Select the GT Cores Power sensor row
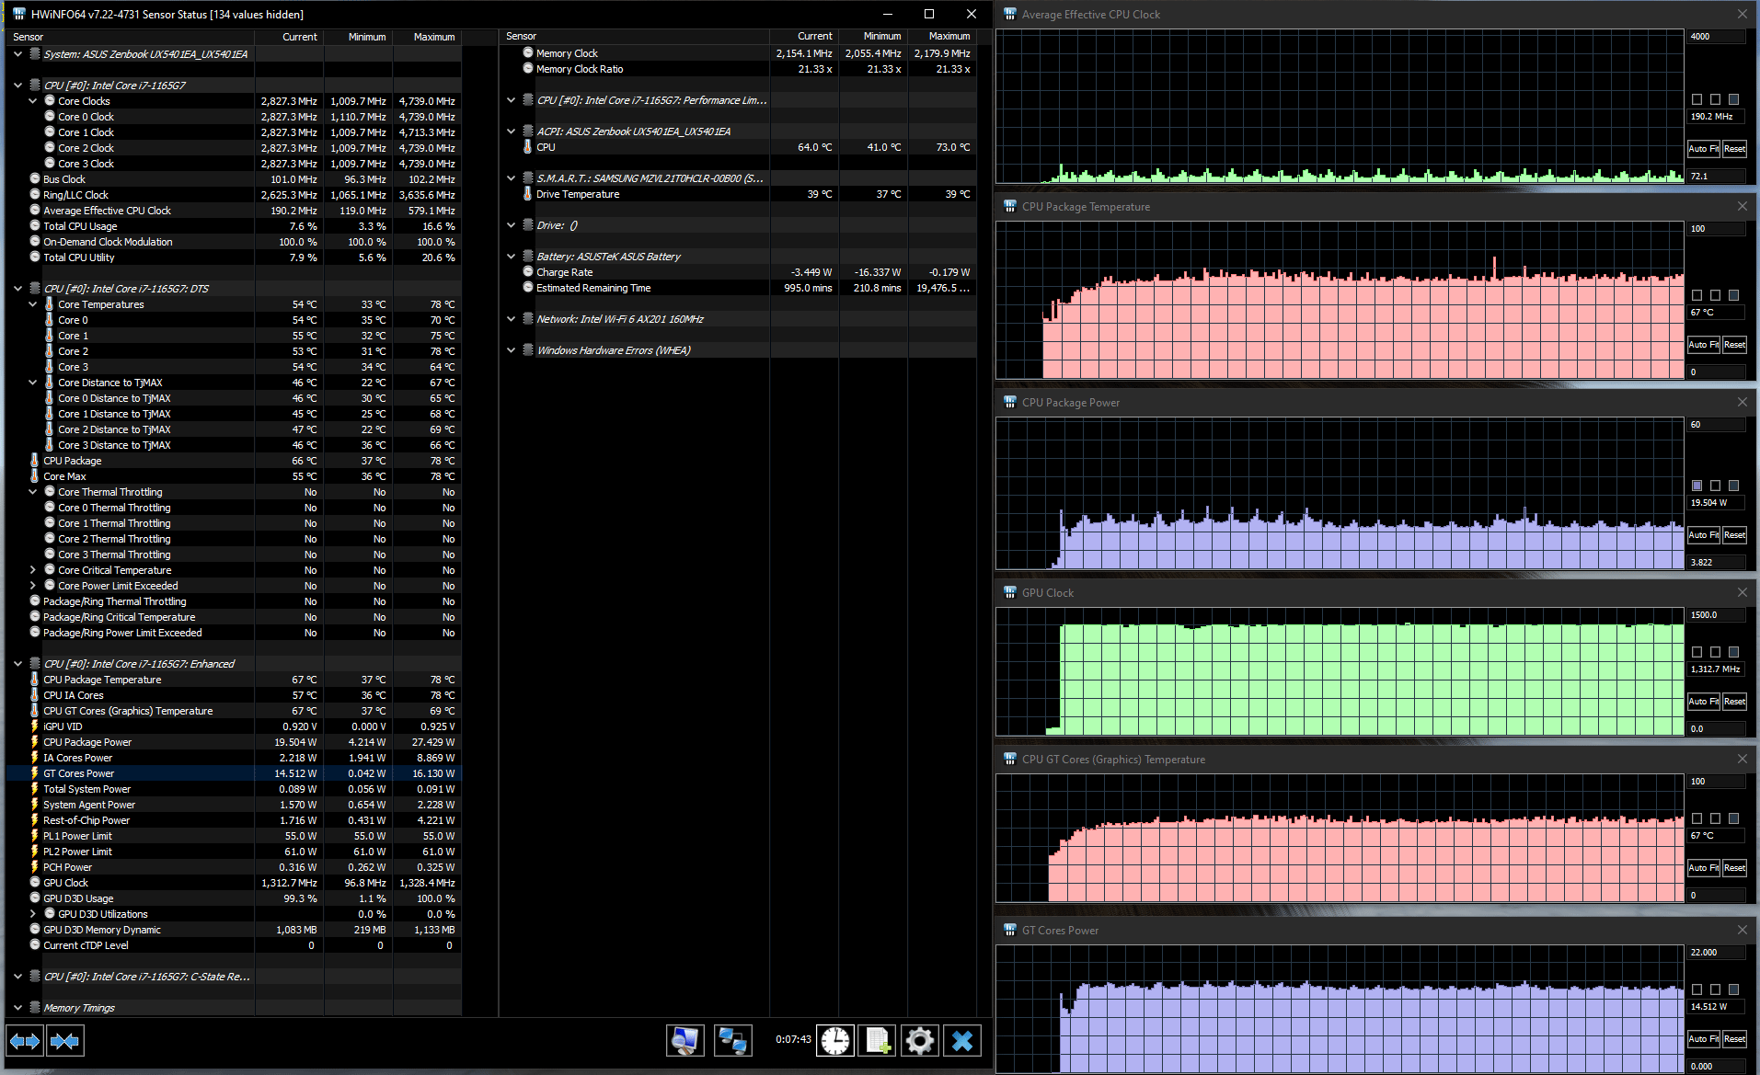The width and height of the screenshot is (1760, 1075). pos(79,773)
